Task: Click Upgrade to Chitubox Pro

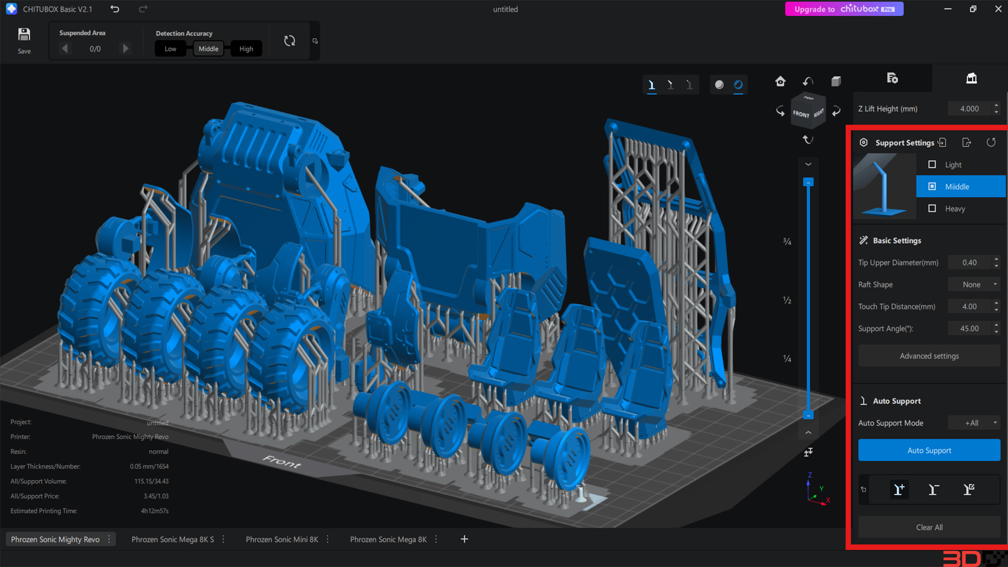Action: 844,9
